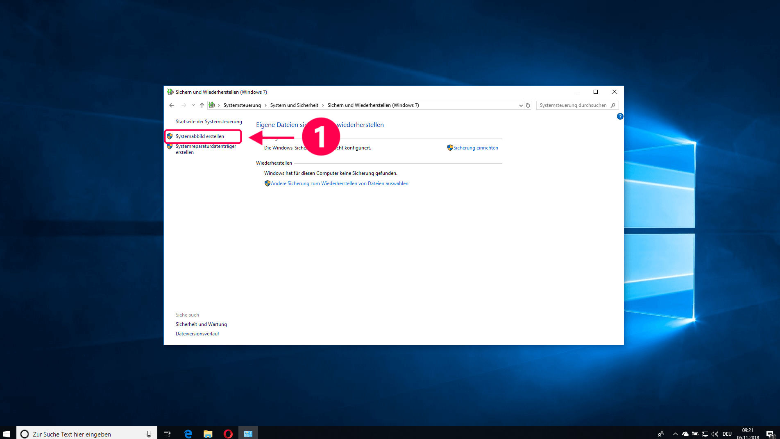Open the Windows Start menu

tap(7, 434)
